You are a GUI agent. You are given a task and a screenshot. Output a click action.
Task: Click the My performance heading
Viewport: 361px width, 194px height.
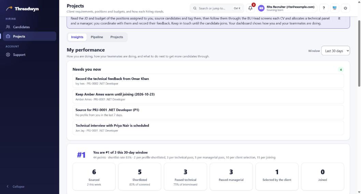86,50
